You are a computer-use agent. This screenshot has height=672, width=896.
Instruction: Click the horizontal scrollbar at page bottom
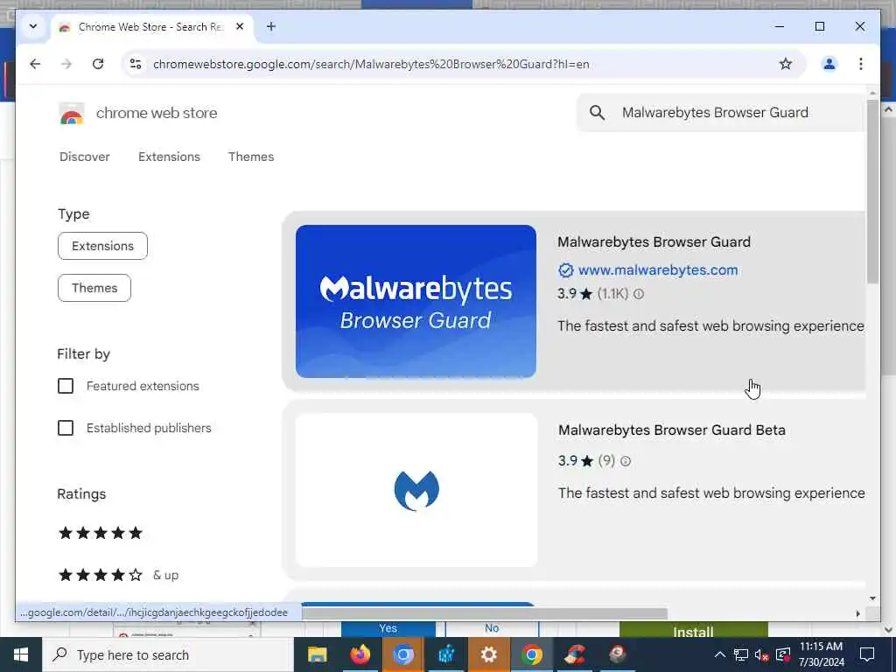[484, 613]
